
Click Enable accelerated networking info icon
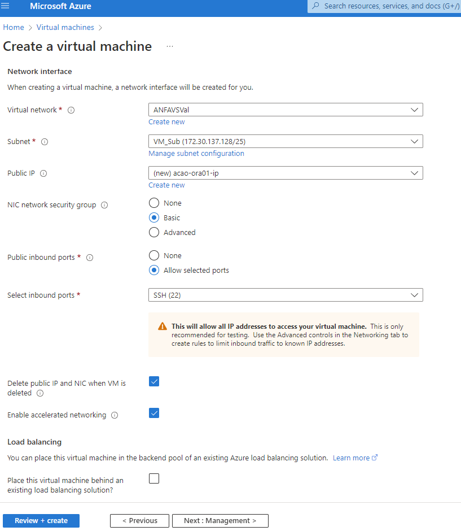(115, 415)
